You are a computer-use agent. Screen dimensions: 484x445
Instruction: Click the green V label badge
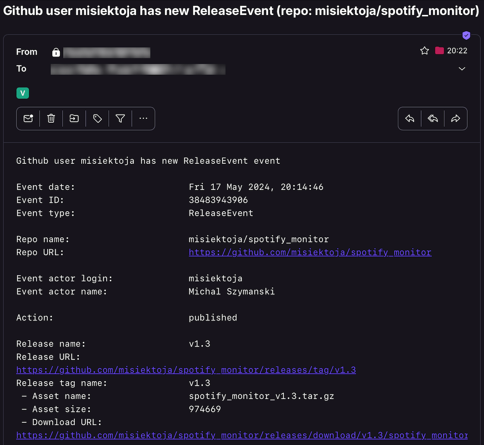click(22, 93)
